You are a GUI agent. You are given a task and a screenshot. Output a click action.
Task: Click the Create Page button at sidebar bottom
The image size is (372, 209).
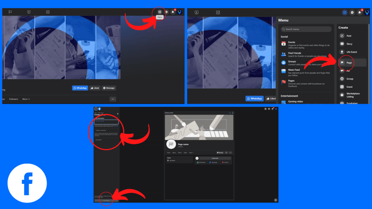click(106, 200)
